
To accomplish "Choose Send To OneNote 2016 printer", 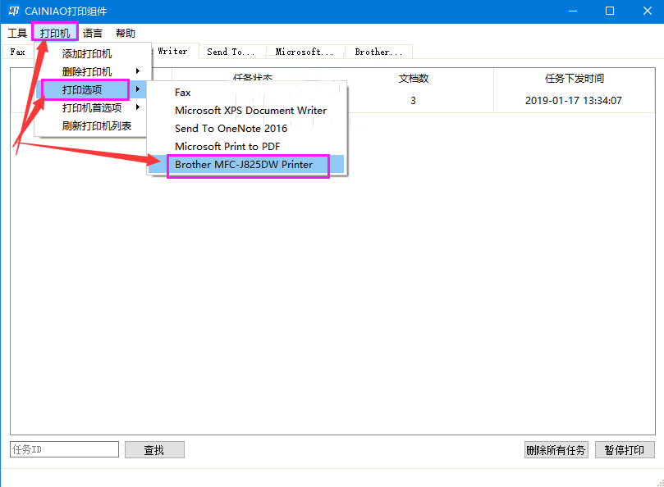I will (x=231, y=129).
